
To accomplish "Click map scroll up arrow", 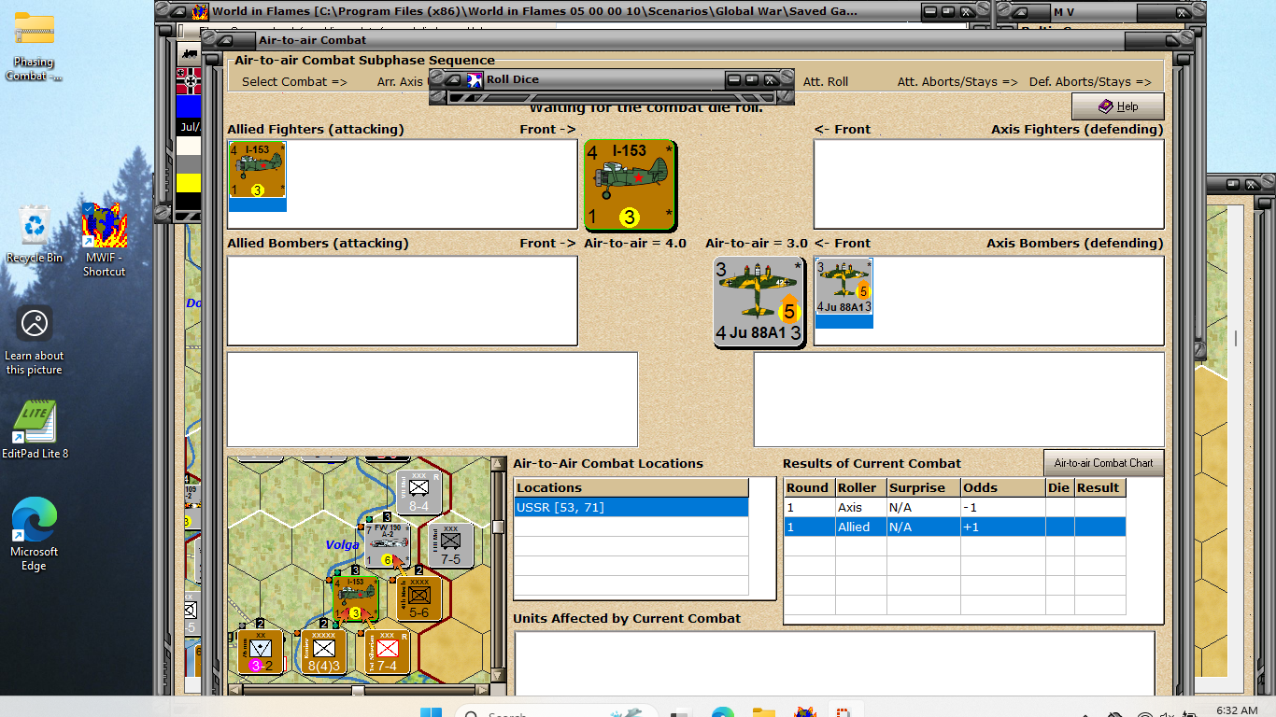I will tap(497, 463).
